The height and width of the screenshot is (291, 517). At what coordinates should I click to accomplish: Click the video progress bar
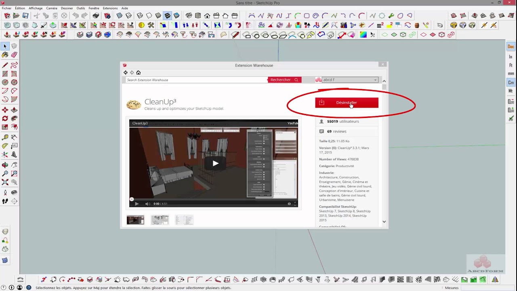point(214,199)
